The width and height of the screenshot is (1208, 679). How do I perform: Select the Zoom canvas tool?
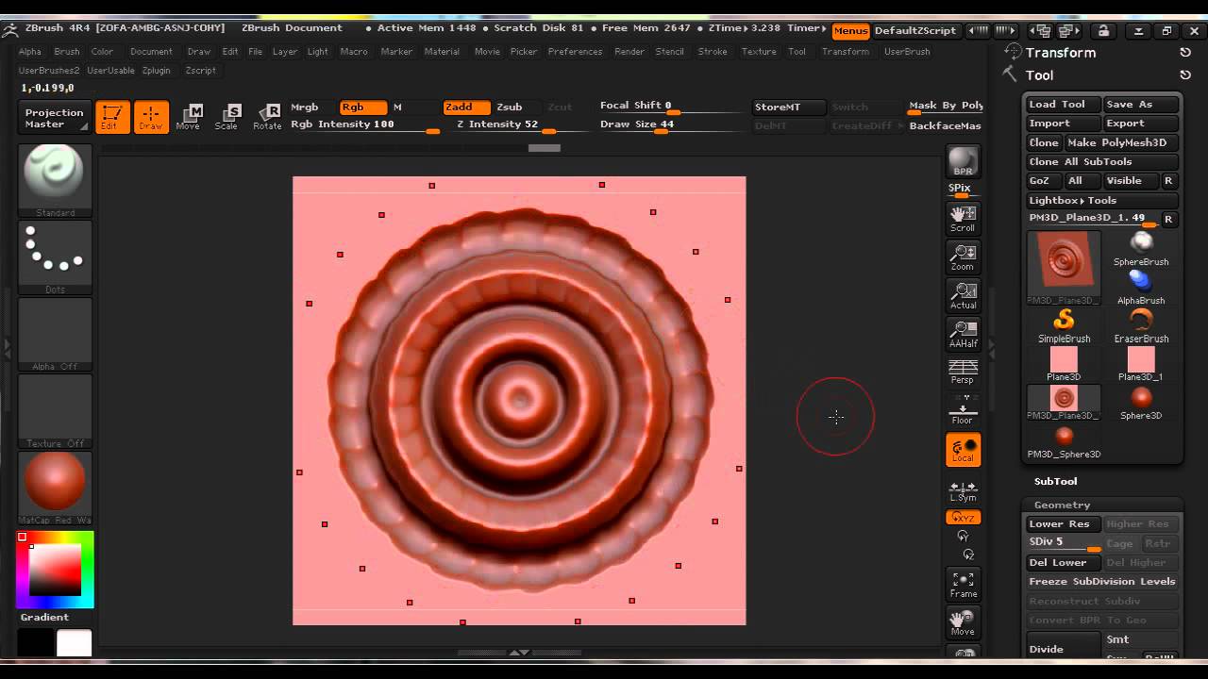[x=963, y=257]
